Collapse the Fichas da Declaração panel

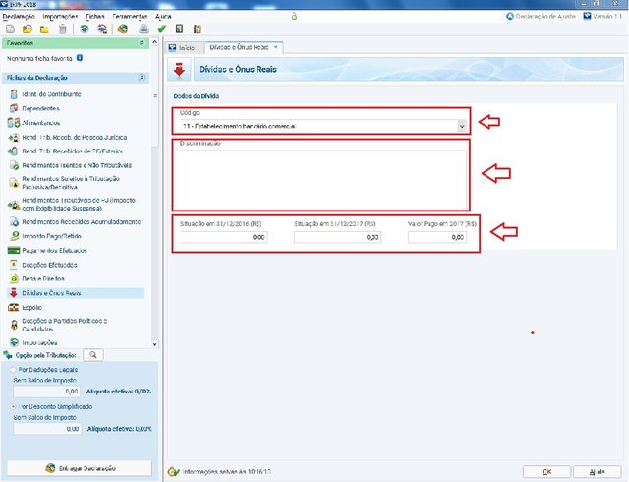143,77
